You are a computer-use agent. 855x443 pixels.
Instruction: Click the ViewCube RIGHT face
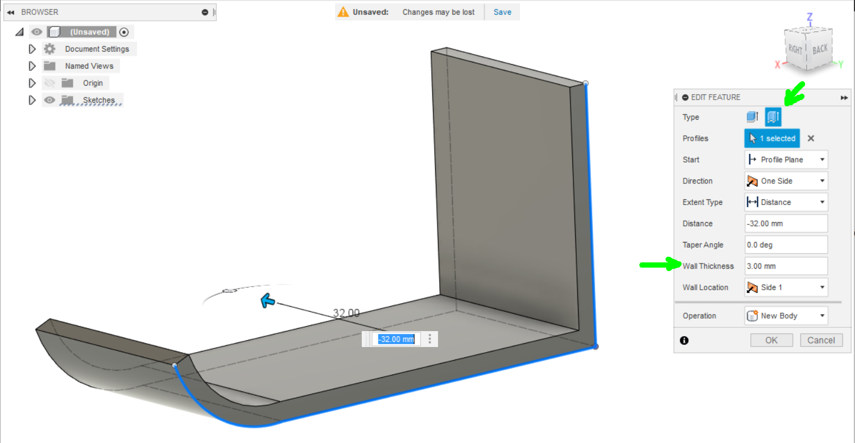(x=795, y=51)
